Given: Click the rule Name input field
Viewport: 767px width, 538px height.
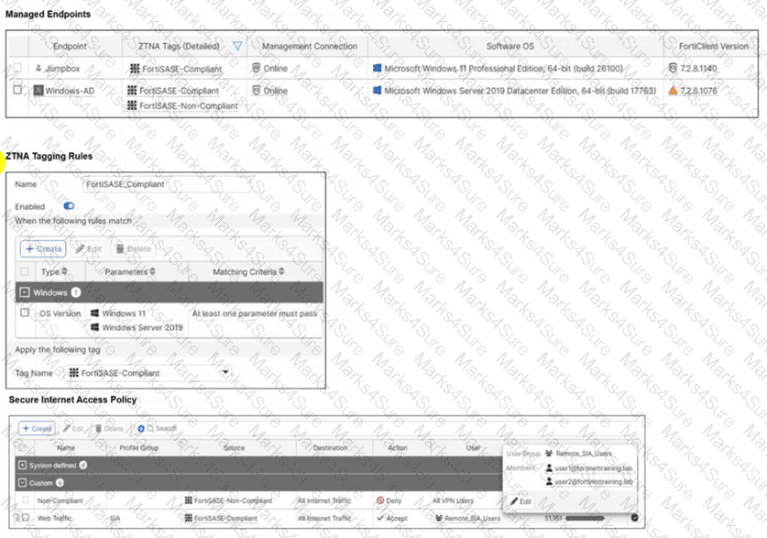Looking at the screenshot, I should [x=165, y=184].
